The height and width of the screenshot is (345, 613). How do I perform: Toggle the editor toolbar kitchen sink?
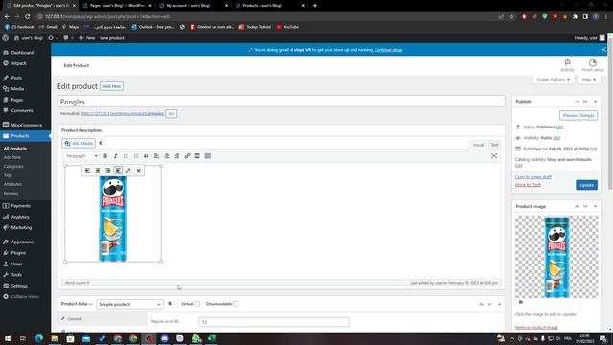click(x=208, y=156)
